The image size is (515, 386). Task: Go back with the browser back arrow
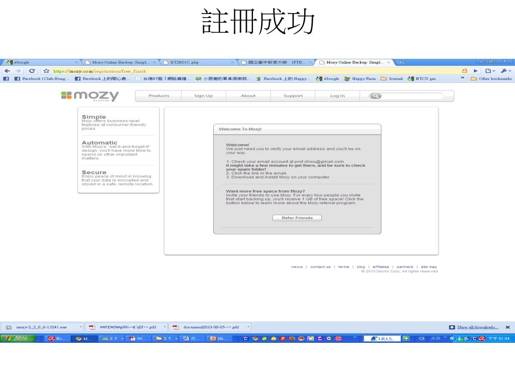7,71
